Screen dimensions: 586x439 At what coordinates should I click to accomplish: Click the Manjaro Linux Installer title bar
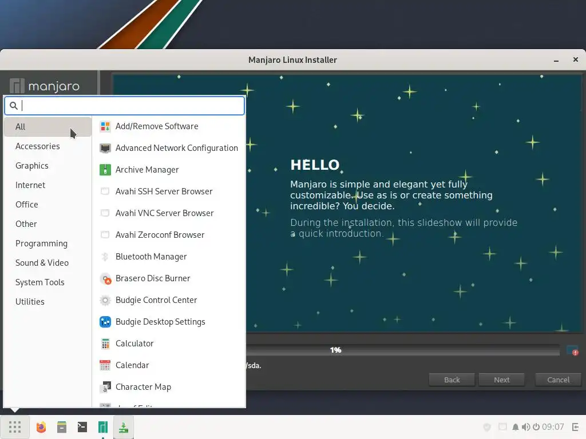(292, 59)
